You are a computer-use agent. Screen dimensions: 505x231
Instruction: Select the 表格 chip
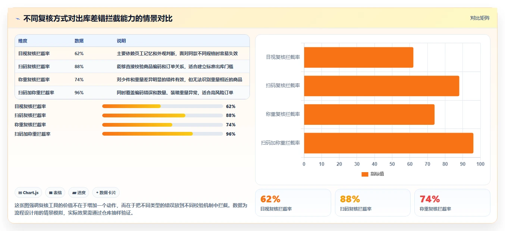point(55,193)
